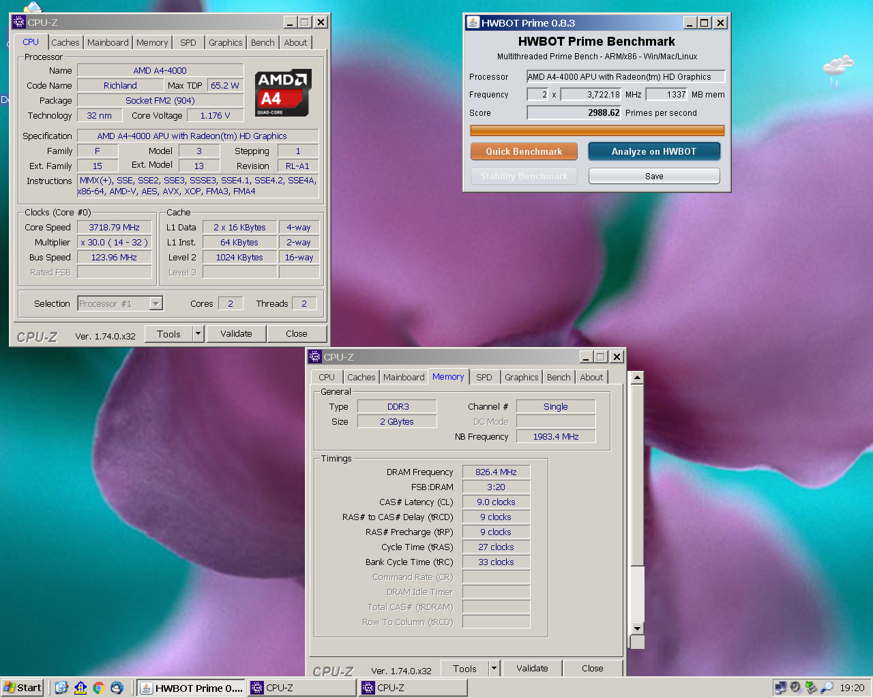Click Close button in CPU-Z Memory window
873x698 pixels.
pyautogui.click(x=593, y=668)
